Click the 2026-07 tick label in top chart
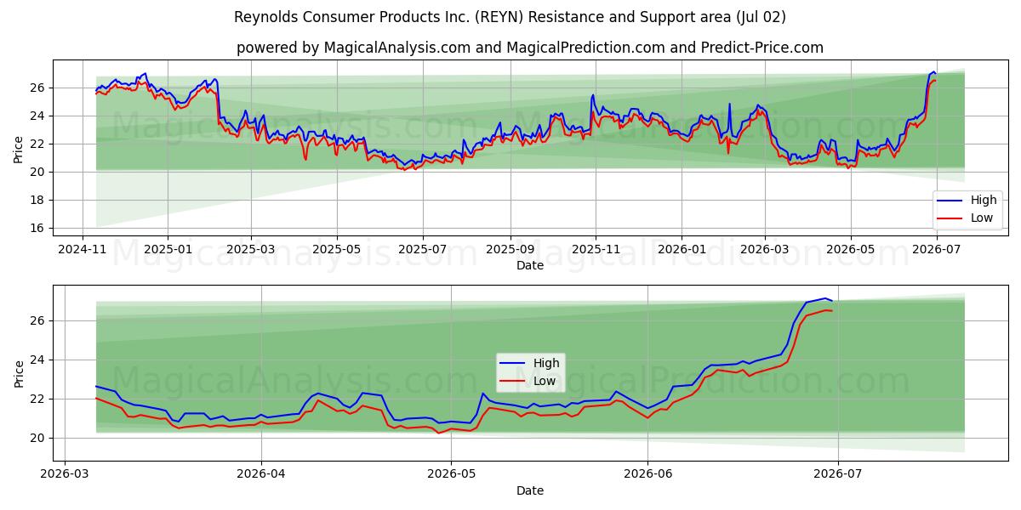Screen dimensions: 1021x510 coord(937,250)
